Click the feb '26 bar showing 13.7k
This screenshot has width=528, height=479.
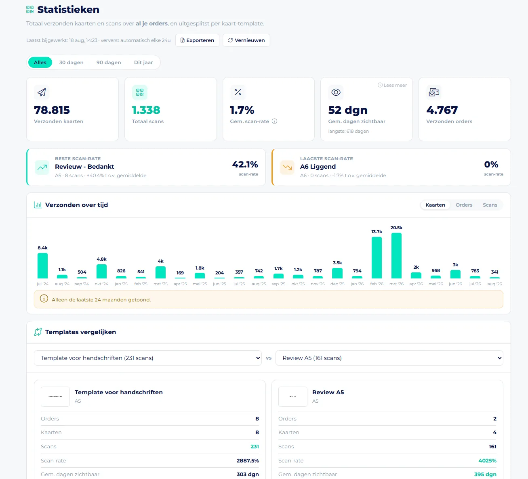click(377, 257)
